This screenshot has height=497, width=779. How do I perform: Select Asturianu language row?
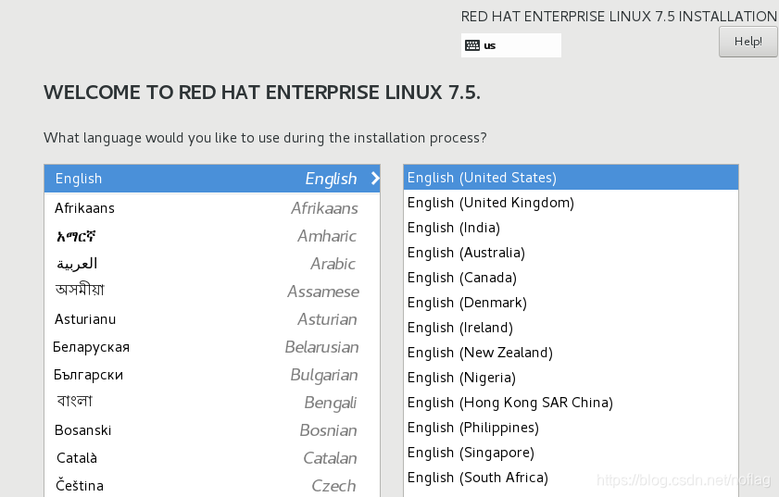click(x=212, y=319)
